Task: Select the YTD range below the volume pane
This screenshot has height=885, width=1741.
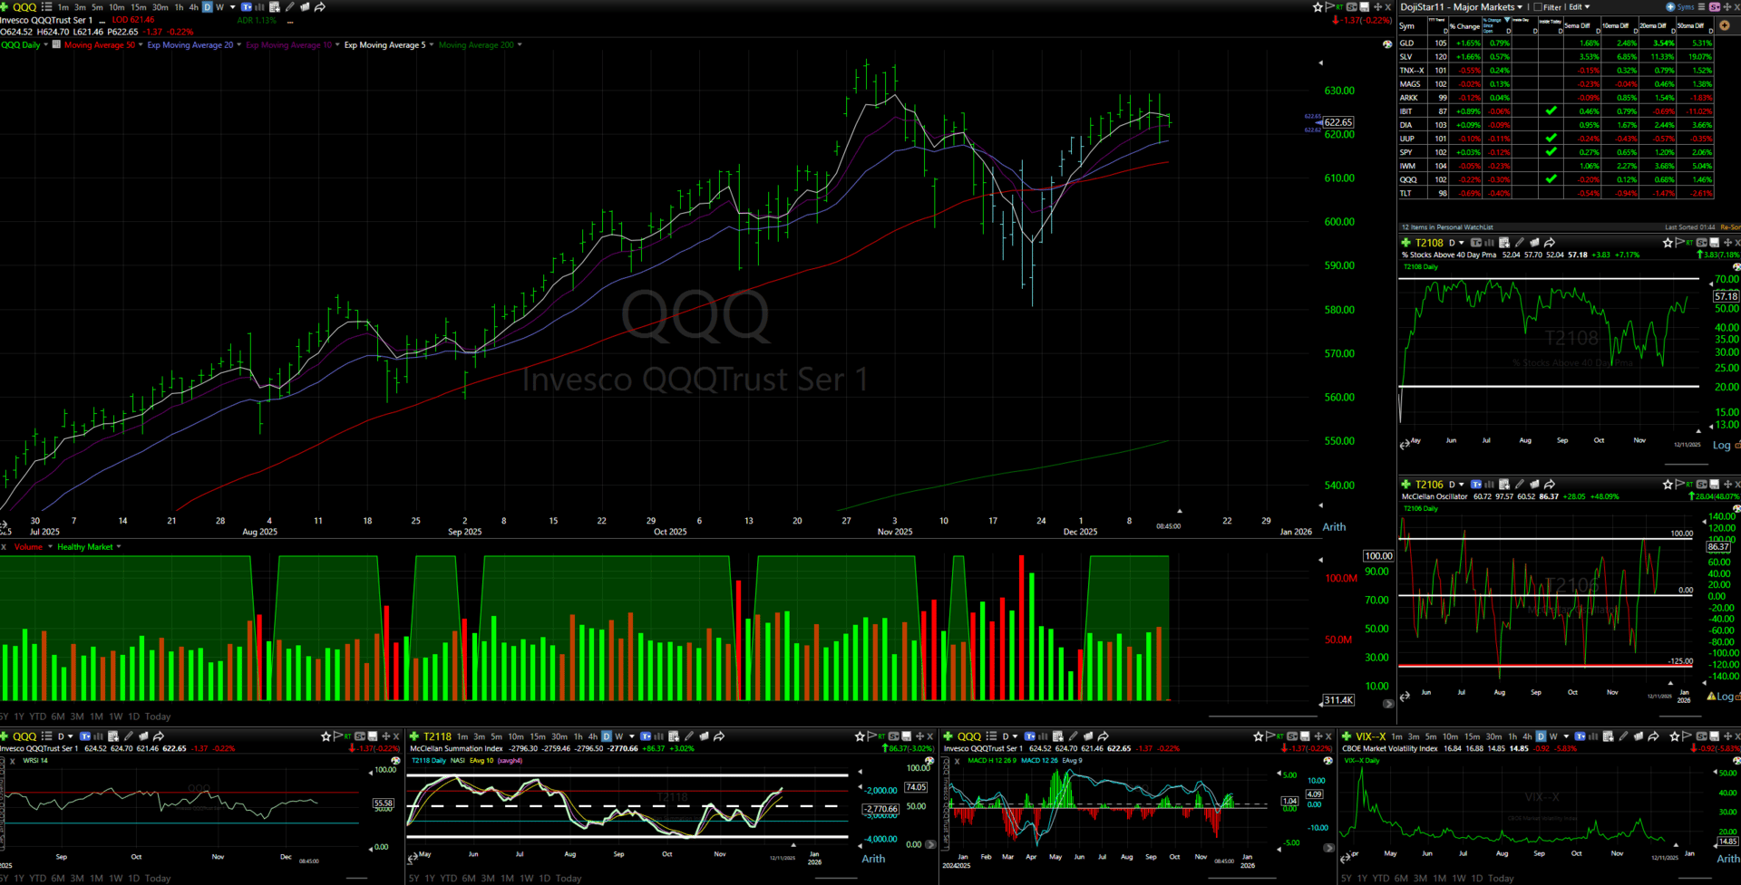Action: (37, 717)
